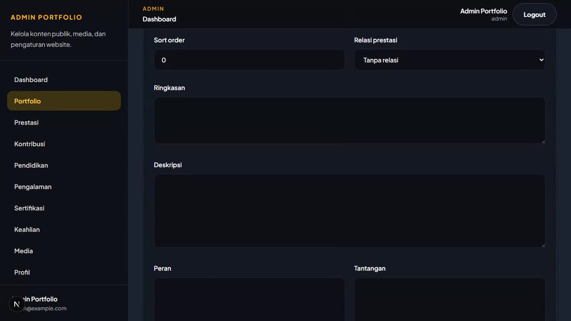Navigate to Profil
Image resolution: width=571 pixels, height=321 pixels.
[x=64, y=272]
